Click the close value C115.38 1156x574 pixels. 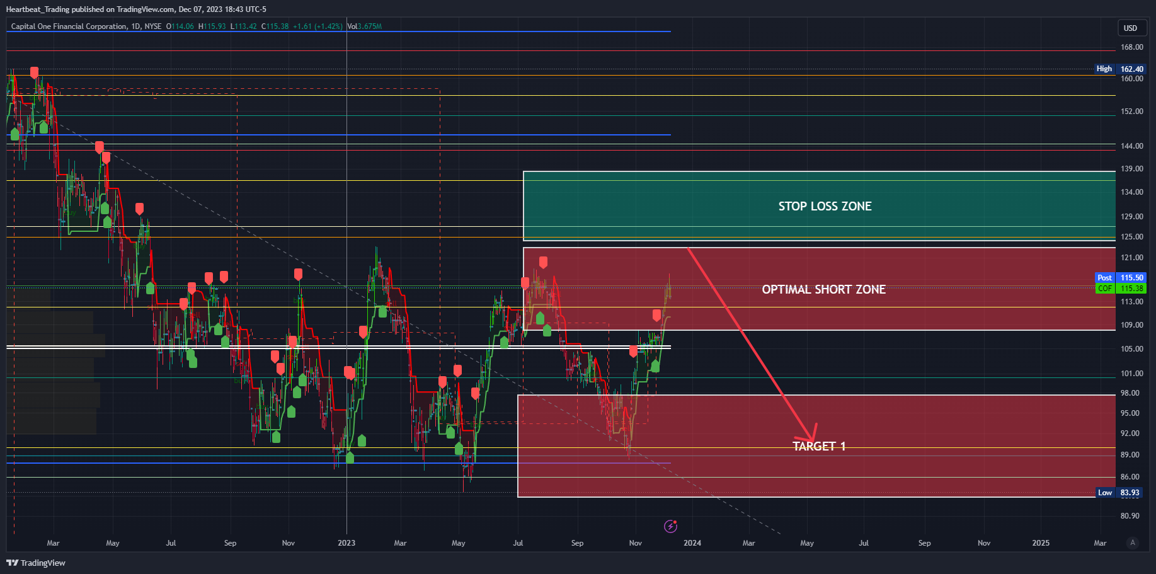275,26
